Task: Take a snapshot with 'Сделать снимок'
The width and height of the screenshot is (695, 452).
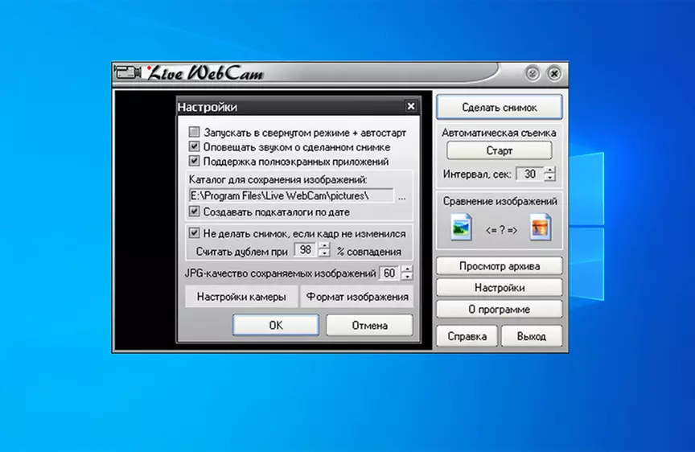Action: (500, 107)
